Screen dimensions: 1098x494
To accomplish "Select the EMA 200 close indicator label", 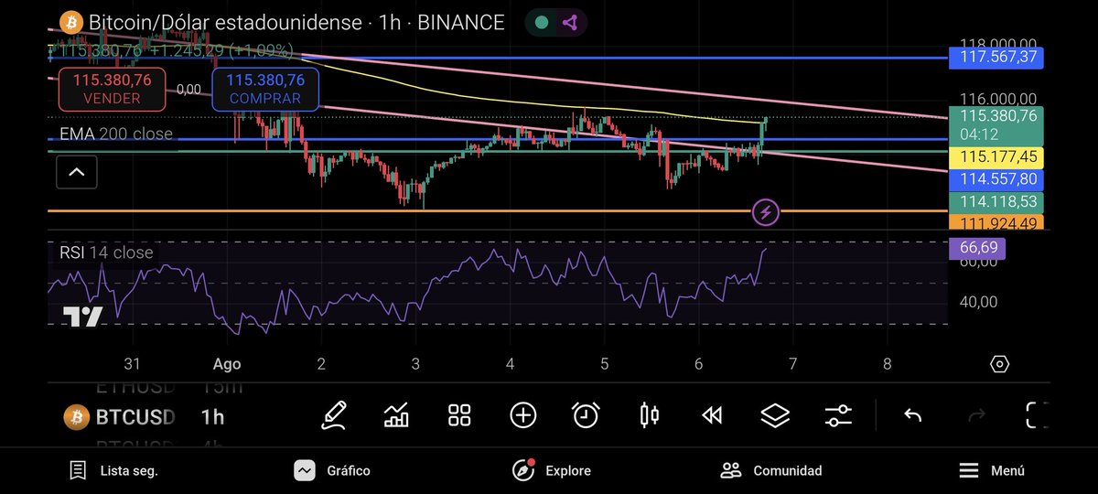I will 116,134.
